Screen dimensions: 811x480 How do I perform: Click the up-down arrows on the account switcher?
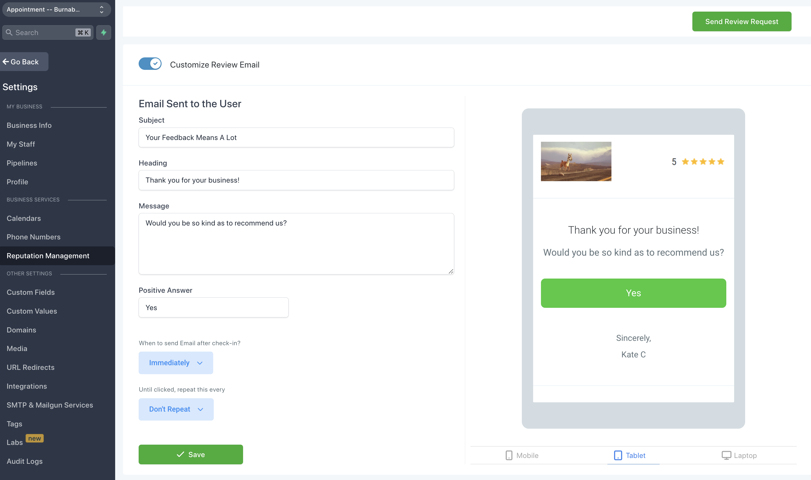102,9
